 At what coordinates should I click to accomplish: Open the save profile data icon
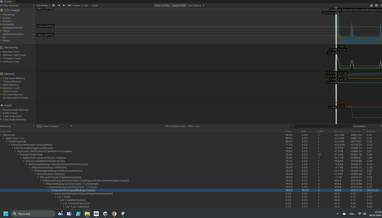point(376,5)
